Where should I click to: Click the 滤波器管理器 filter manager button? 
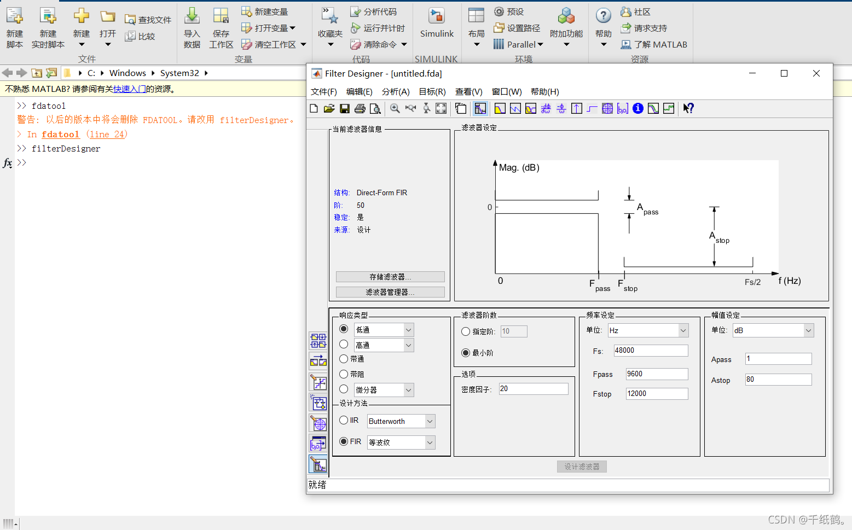coord(390,292)
